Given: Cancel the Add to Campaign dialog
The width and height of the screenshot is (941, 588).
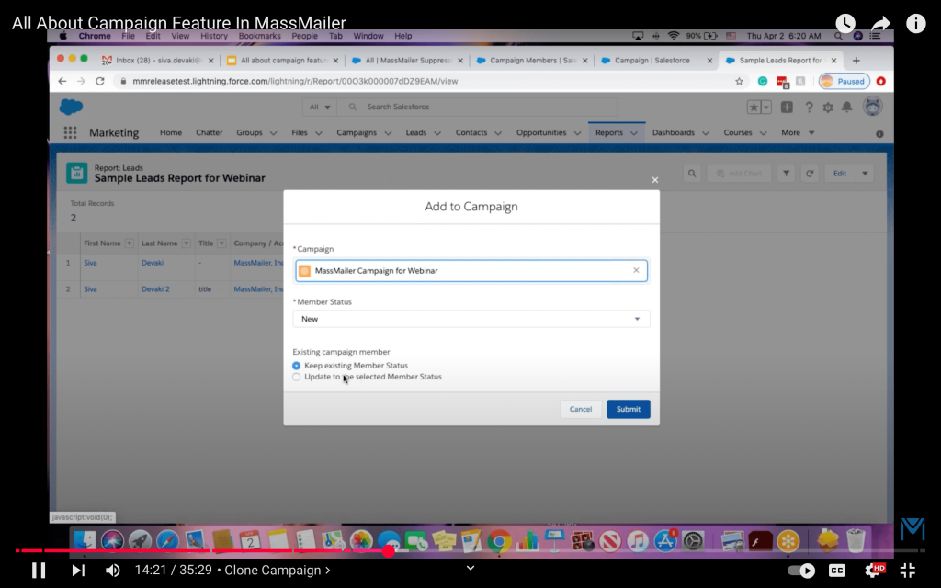Looking at the screenshot, I should [x=580, y=409].
